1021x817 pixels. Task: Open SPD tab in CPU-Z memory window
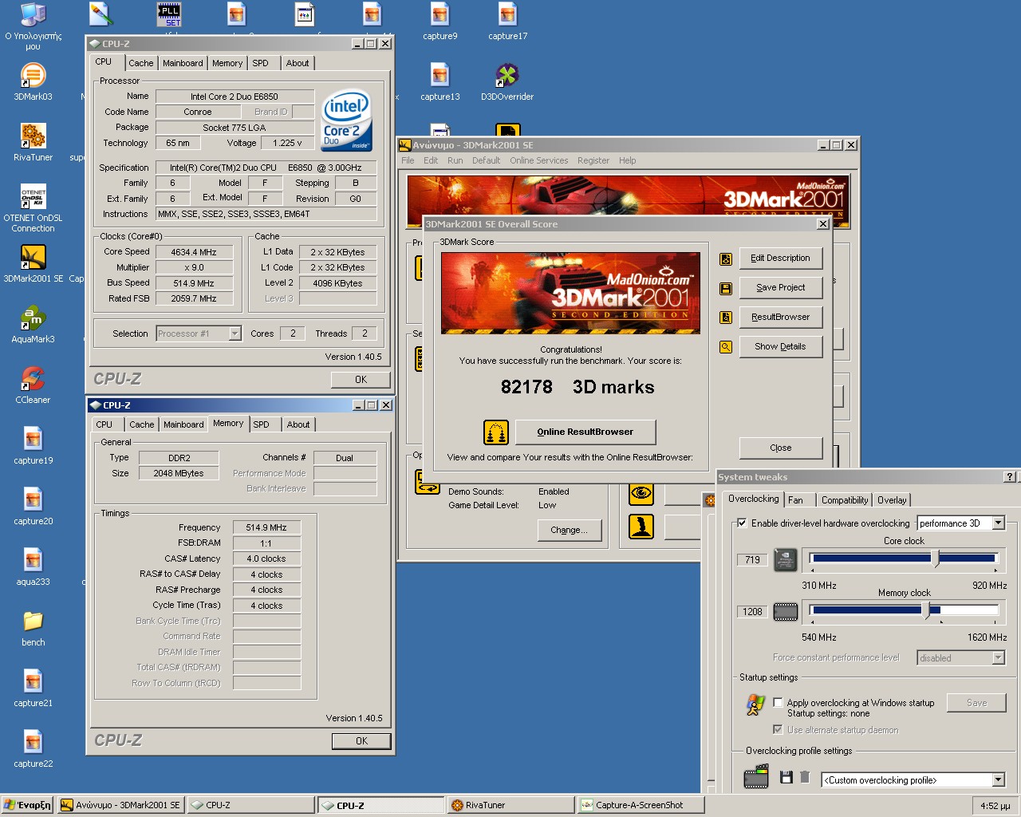click(x=262, y=424)
